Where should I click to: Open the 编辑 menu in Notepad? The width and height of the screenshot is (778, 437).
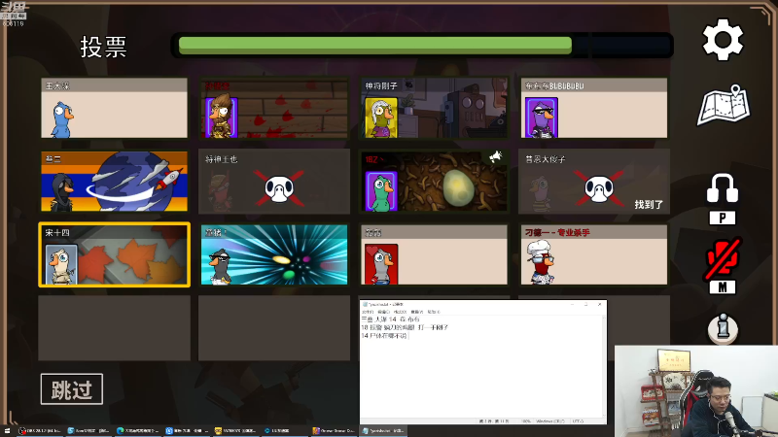383,312
